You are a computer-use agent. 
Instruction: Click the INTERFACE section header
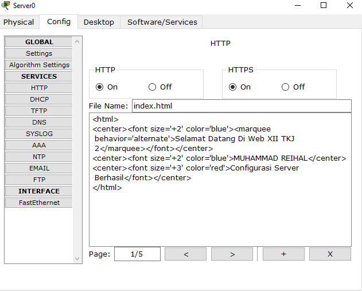pyautogui.click(x=39, y=191)
